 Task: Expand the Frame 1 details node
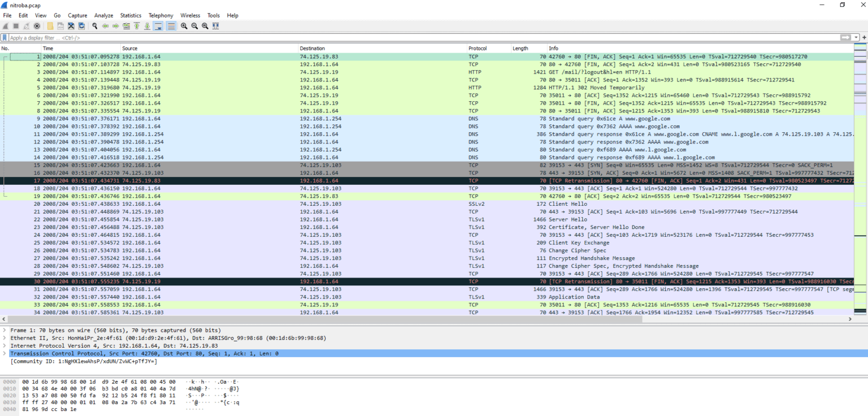5,330
